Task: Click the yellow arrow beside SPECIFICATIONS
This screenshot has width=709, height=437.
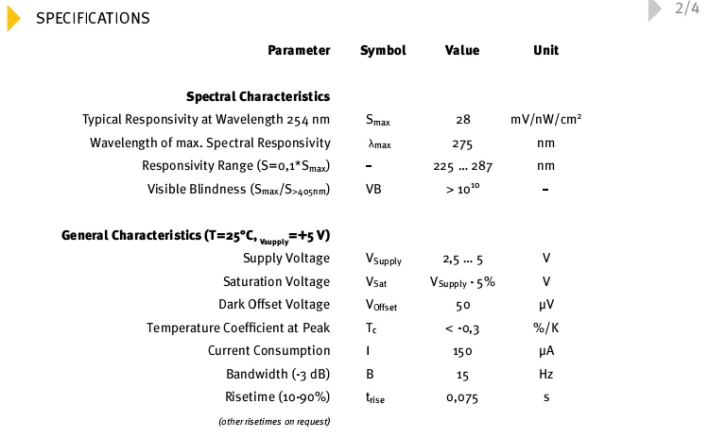Action: point(13,17)
